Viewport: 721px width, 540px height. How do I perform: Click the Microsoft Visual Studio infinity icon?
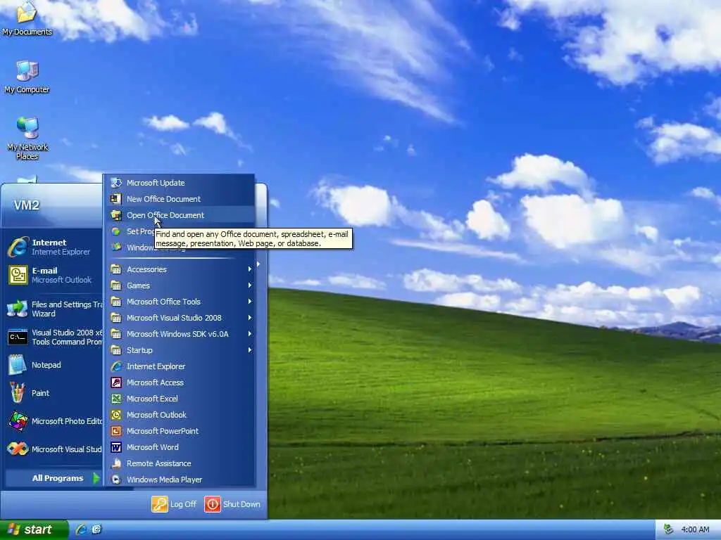(x=18, y=449)
